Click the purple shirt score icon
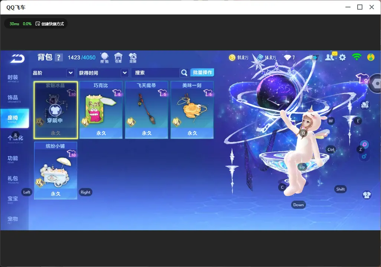381x267 pixels. [362, 78]
